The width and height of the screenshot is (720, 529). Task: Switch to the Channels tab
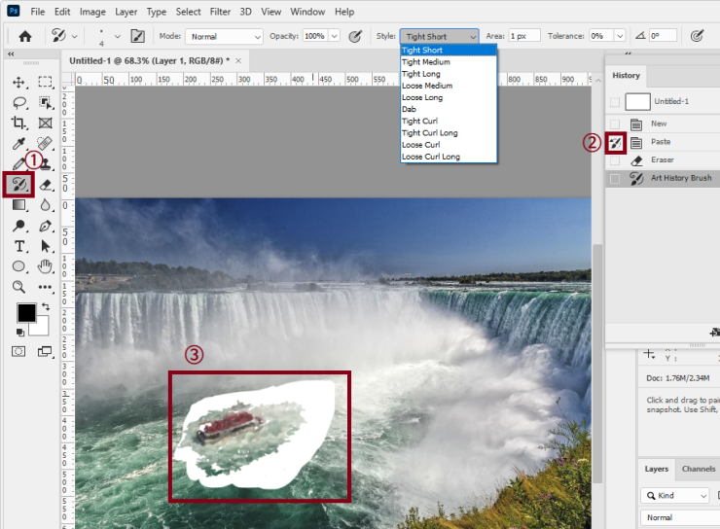[x=699, y=469]
